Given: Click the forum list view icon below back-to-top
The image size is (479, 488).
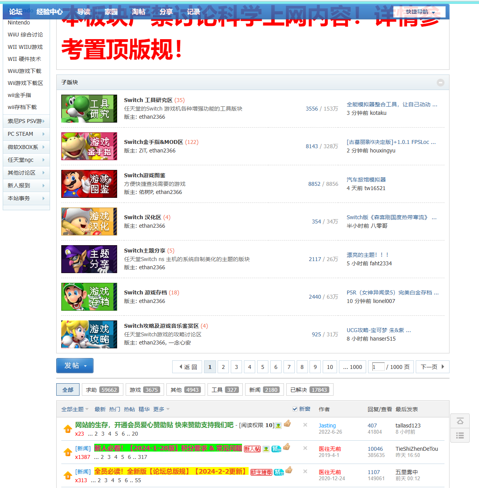Looking at the screenshot, I should click(460, 435).
